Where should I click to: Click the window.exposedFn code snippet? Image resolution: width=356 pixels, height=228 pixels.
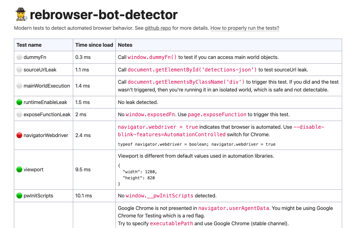[x=150, y=115]
